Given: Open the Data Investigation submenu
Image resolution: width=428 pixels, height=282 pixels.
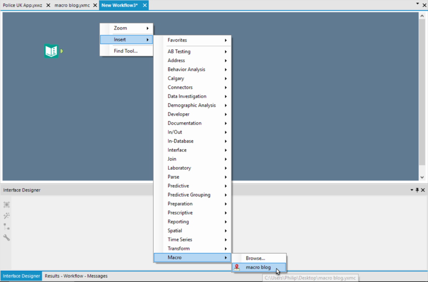Looking at the screenshot, I should [x=192, y=97].
